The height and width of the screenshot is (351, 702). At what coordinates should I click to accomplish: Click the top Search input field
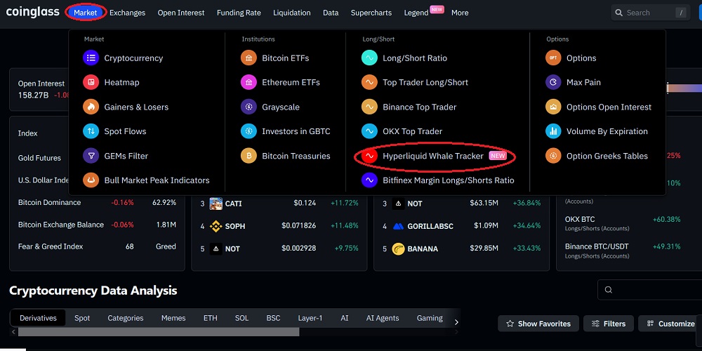click(x=646, y=13)
